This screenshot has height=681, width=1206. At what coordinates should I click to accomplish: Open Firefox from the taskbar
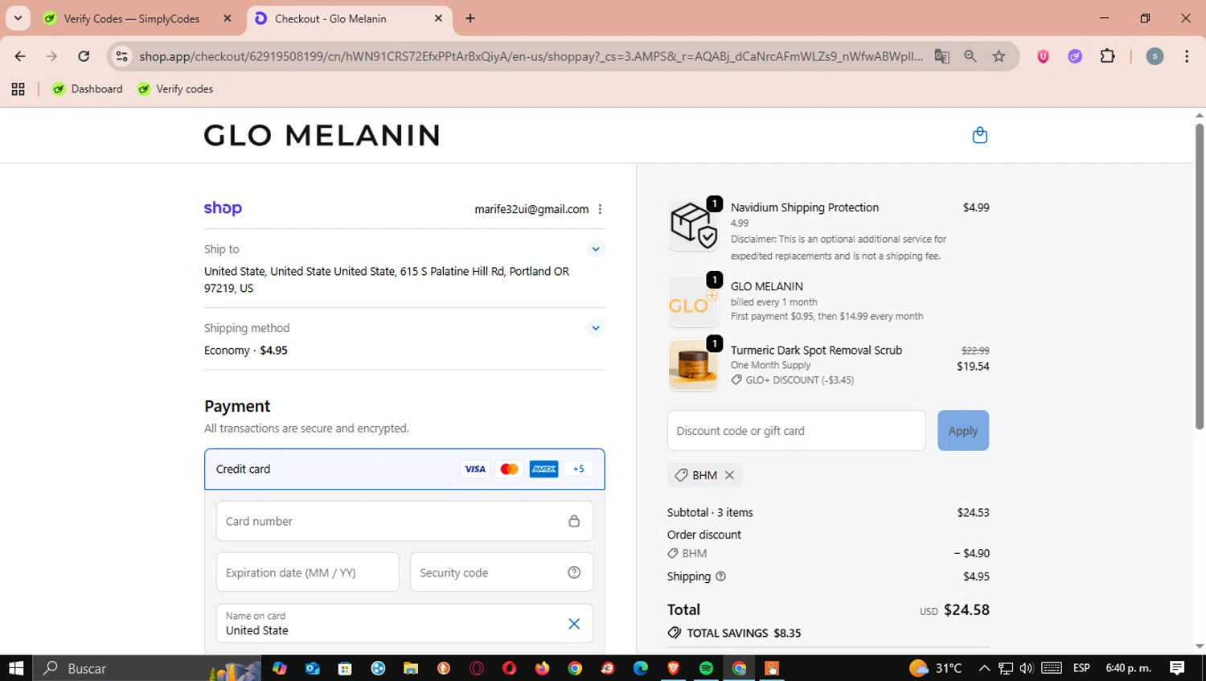click(x=542, y=668)
